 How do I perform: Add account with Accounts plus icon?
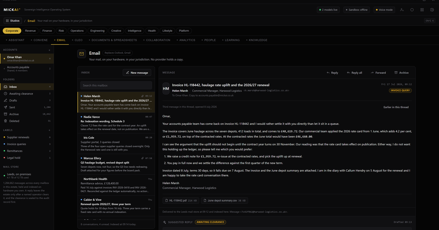49,50
